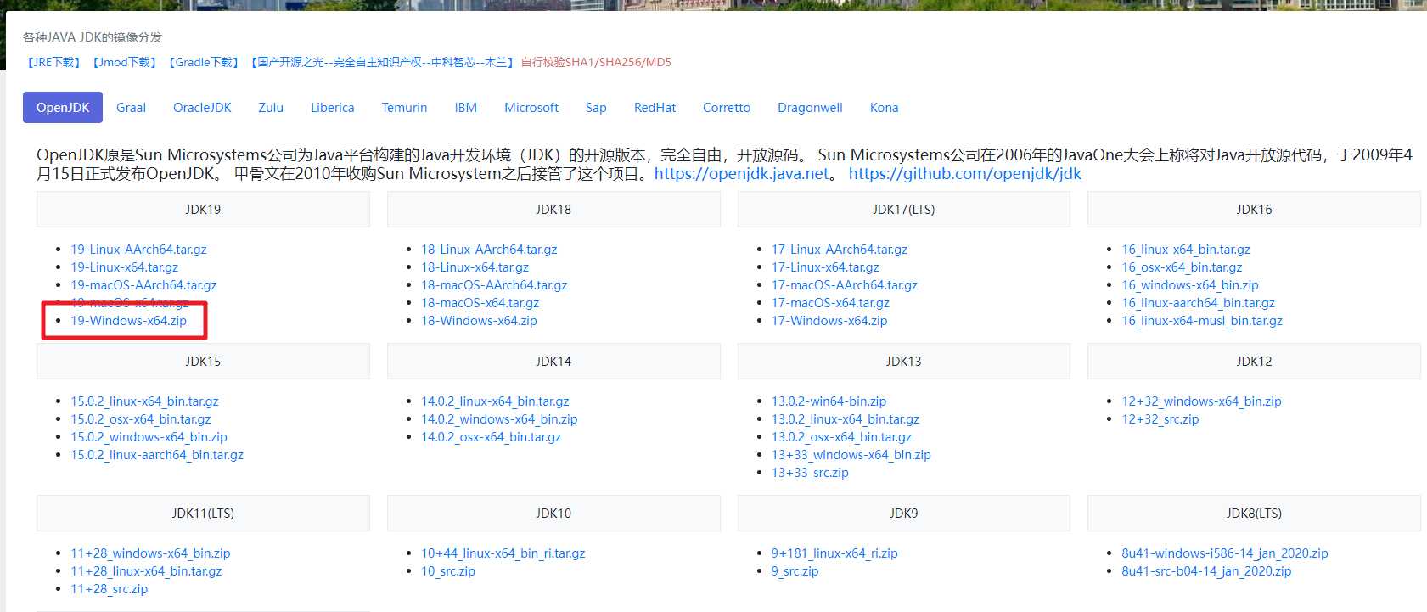The height and width of the screenshot is (612, 1427).
Task: Select the Zulu tab
Action: tap(271, 108)
